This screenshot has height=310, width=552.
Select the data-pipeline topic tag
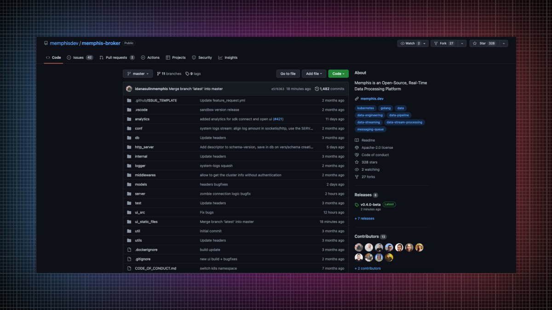point(399,115)
